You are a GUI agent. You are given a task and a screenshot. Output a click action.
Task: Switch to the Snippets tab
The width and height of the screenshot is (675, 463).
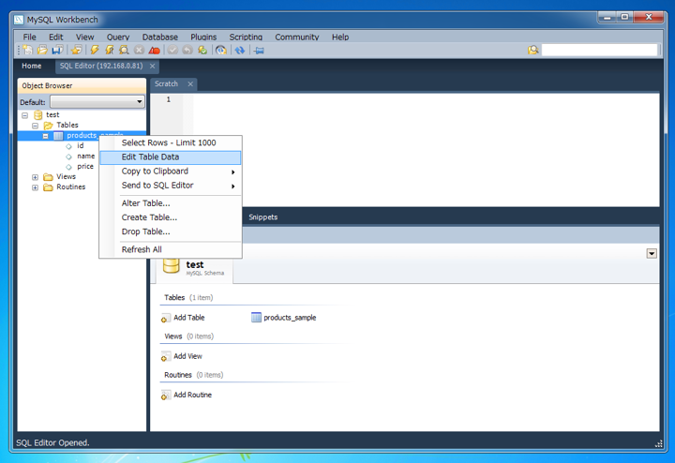click(x=263, y=217)
